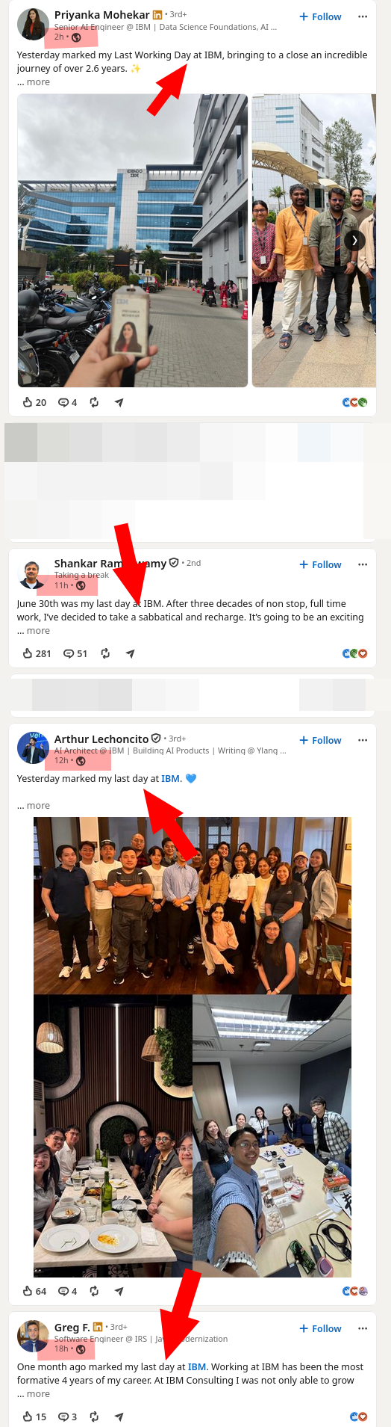
Task: Open three-dot menu on Shankar's post
Action: (x=363, y=564)
